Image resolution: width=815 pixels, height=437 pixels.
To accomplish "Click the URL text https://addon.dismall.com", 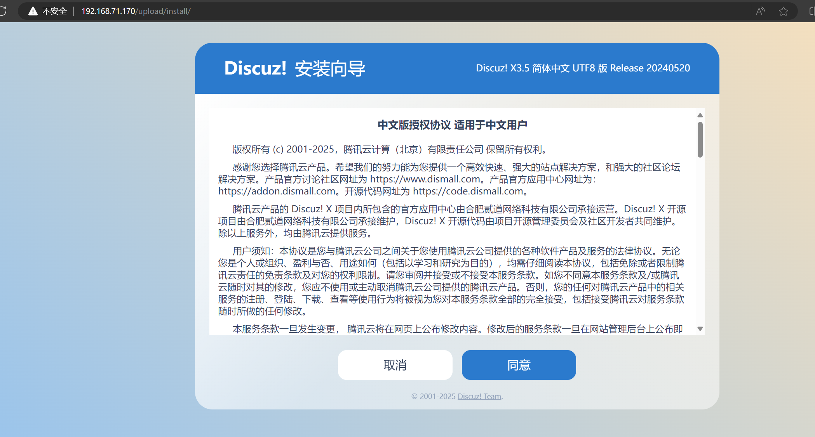I will coord(277,191).
